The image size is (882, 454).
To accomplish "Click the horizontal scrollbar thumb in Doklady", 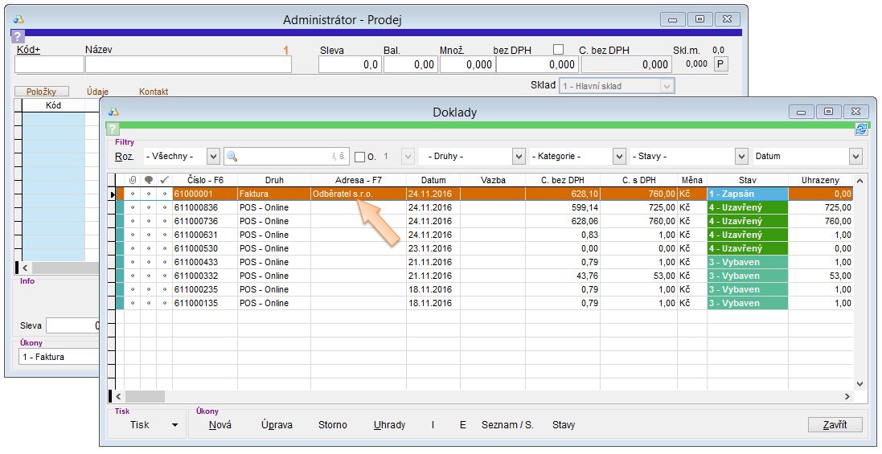I will coord(144,396).
